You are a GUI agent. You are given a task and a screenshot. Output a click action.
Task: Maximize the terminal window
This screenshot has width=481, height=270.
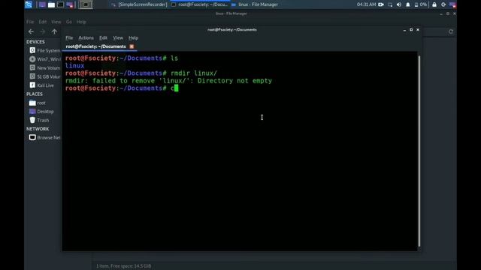click(411, 30)
